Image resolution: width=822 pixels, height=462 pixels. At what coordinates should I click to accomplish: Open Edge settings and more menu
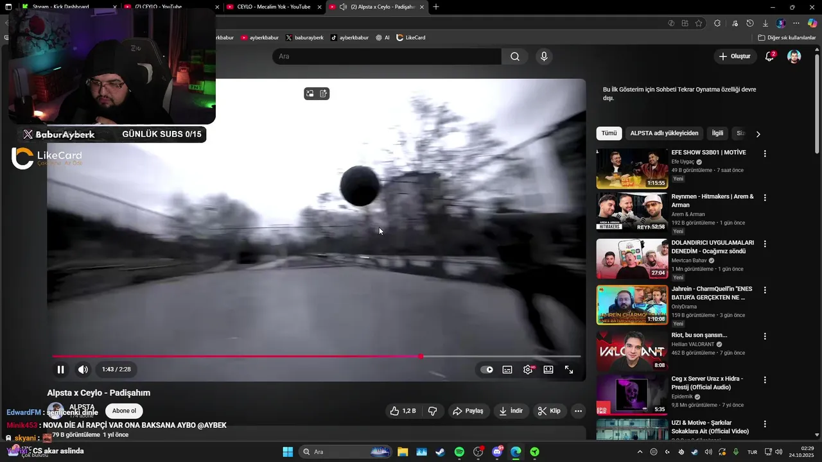(x=796, y=23)
